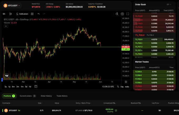This screenshot has height=115, width=179.
Task: Select the 1d time range
Action: click(x=30, y=87)
